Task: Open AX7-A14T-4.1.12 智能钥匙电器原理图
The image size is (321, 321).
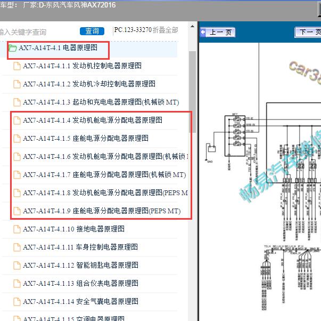Action: point(80,265)
